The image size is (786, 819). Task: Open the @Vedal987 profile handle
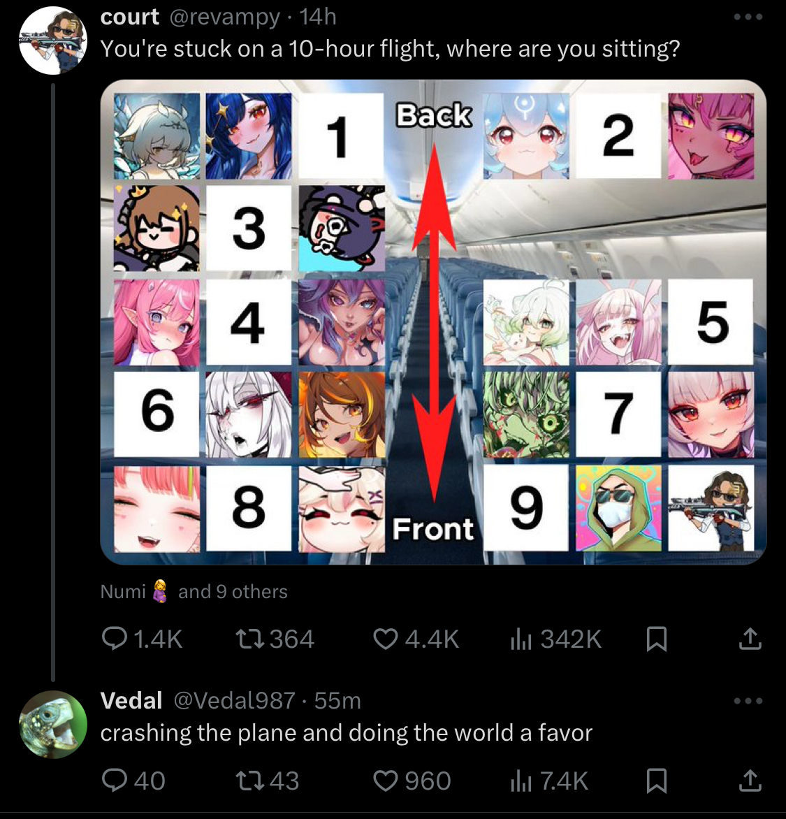(234, 700)
